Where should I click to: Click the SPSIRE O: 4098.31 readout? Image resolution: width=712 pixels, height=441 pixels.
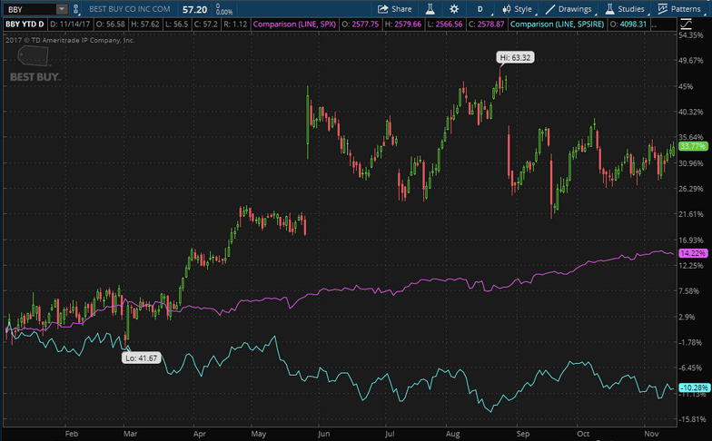pyautogui.click(x=628, y=24)
